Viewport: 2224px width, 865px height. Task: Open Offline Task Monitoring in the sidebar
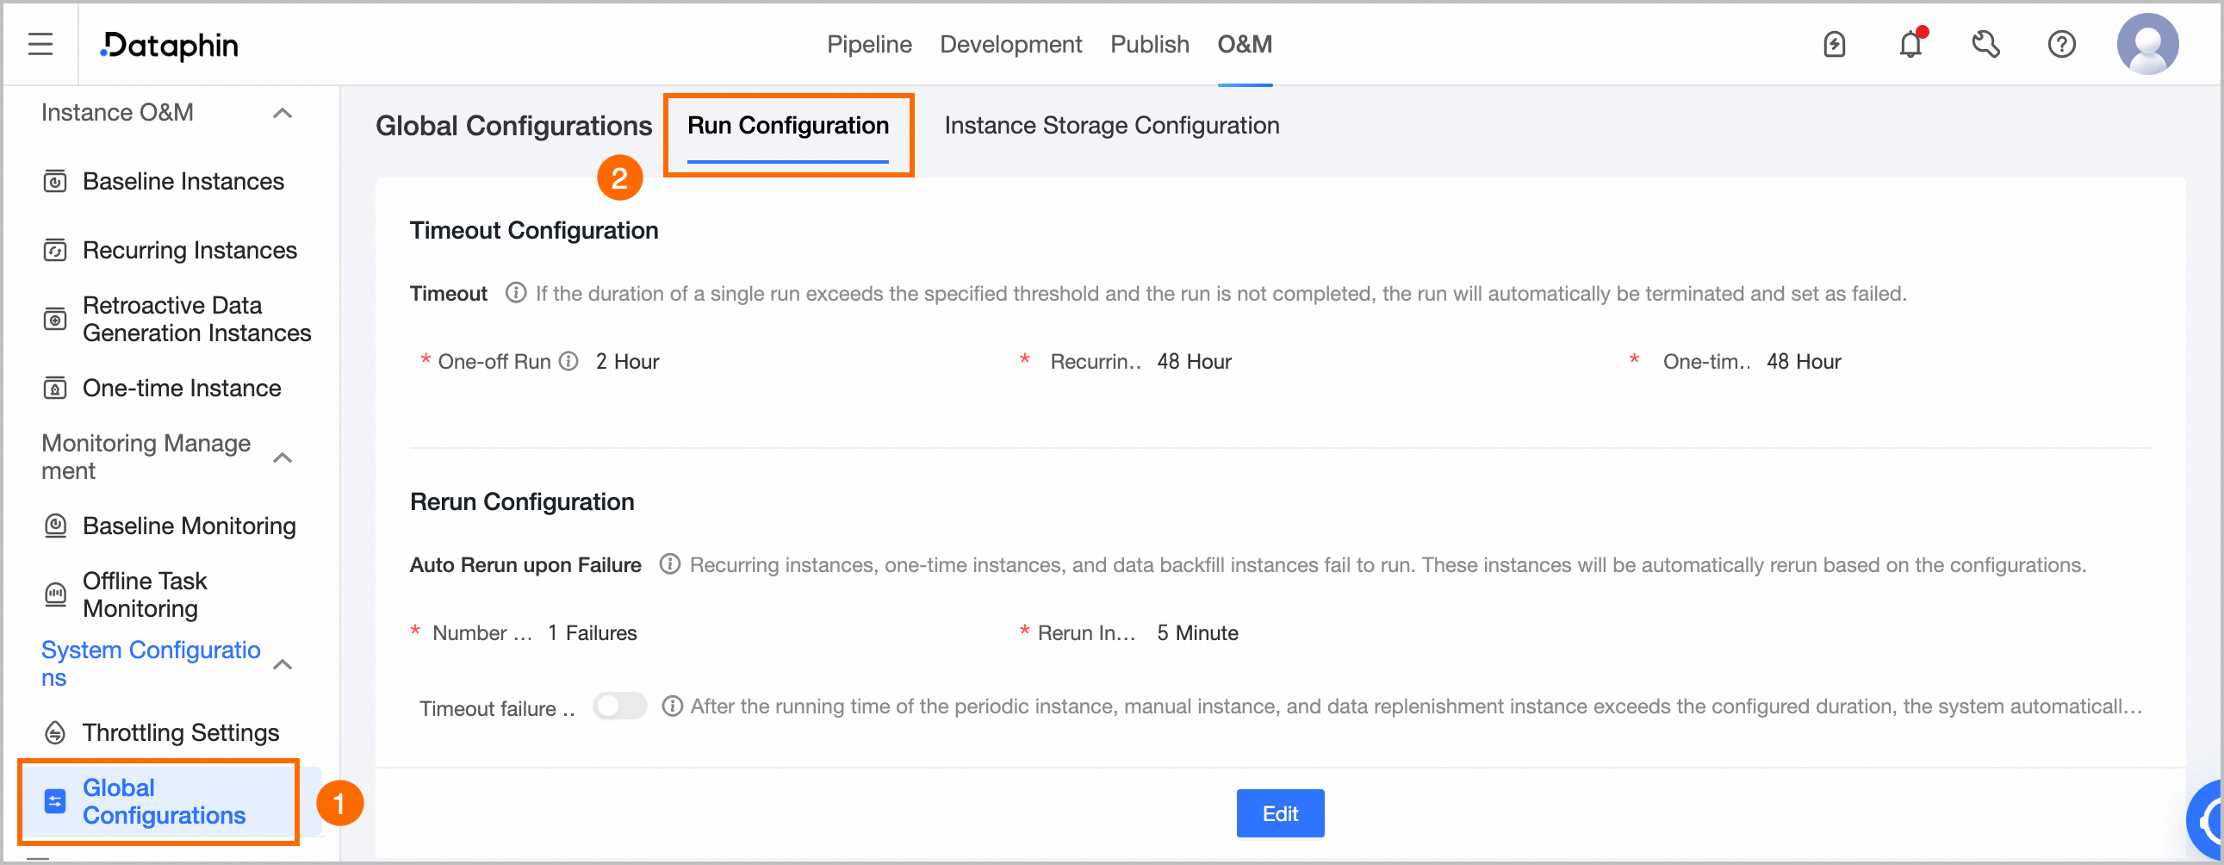click(x=145, y=594)
